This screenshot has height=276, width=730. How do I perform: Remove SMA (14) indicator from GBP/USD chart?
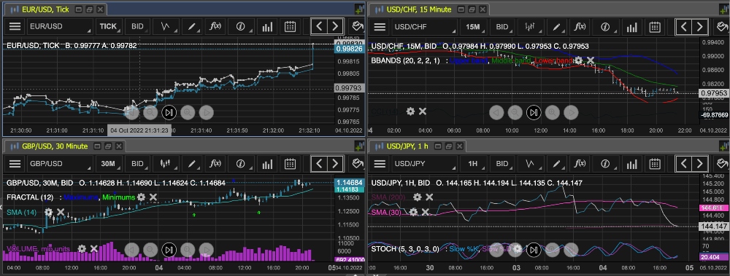(61, 212)
